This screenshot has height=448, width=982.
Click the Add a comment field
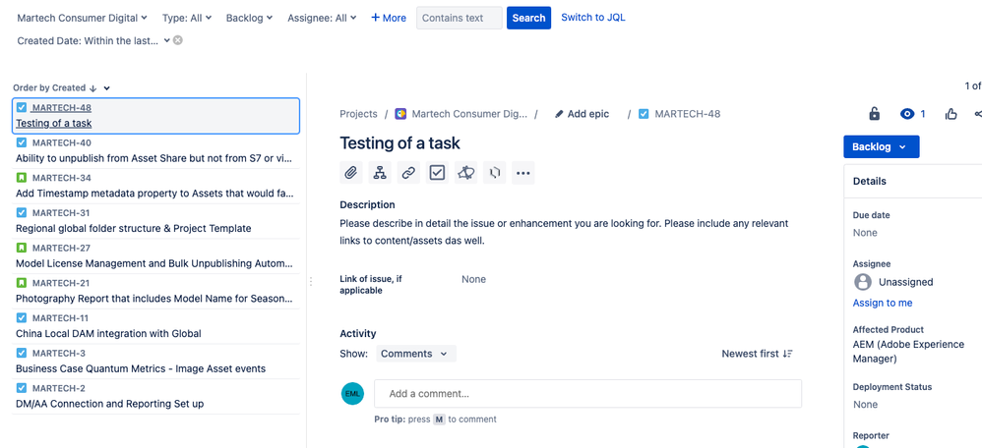pos(588,394)
